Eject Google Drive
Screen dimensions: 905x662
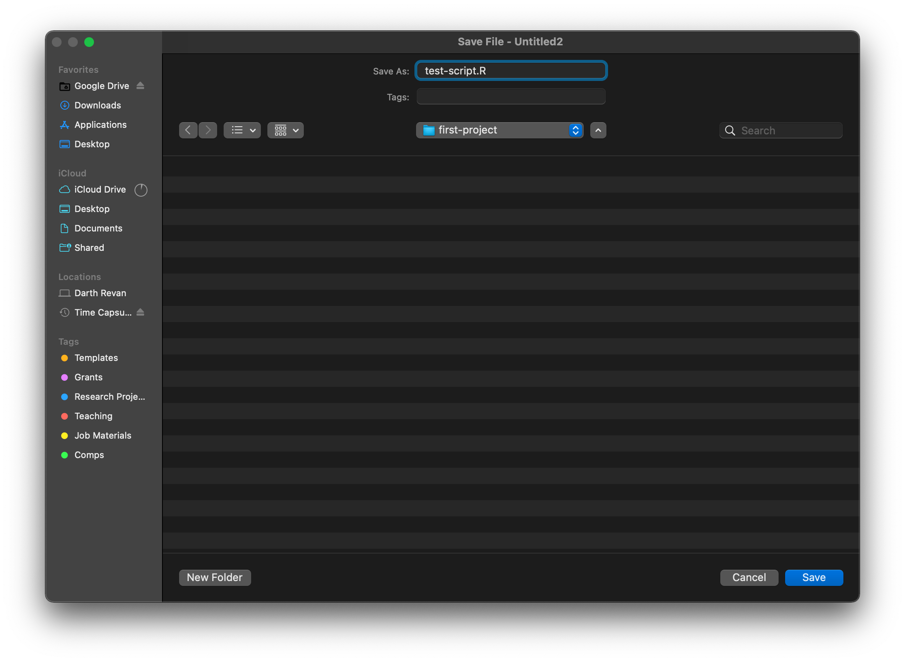tap(140, 85)
